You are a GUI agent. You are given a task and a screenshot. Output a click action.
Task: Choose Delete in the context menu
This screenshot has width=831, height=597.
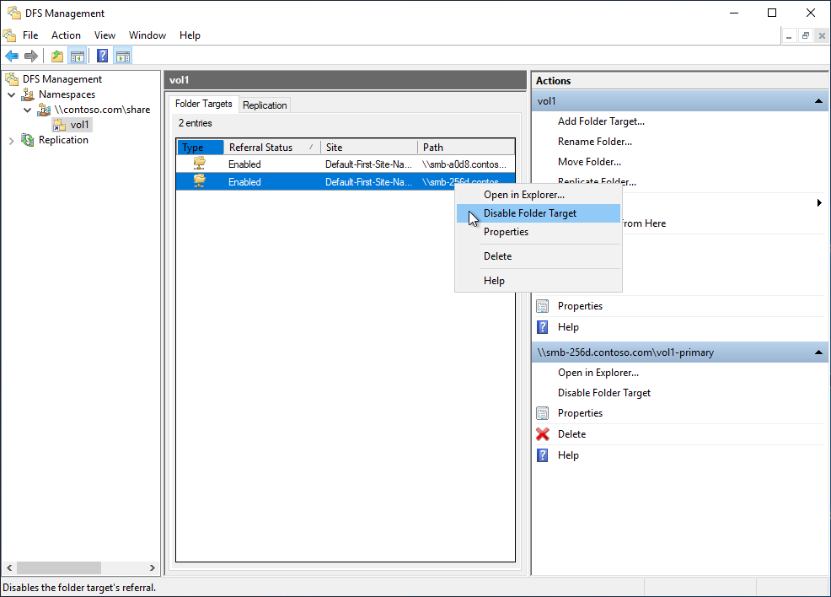tap(539, 256)
